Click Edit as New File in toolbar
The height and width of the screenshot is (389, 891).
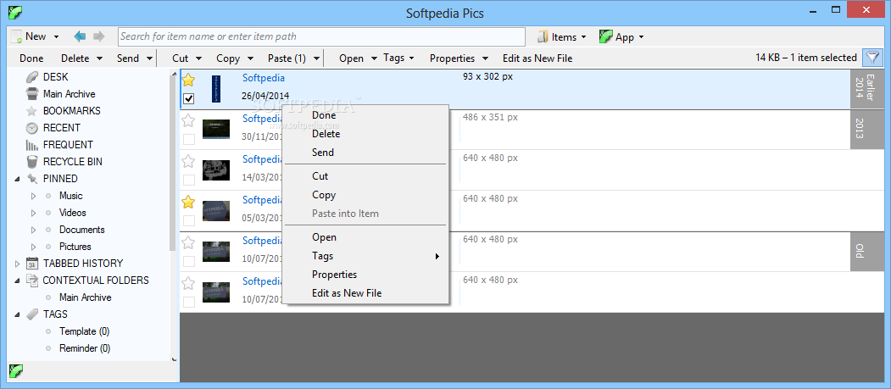pyautogui.click(x=537, y=58)
